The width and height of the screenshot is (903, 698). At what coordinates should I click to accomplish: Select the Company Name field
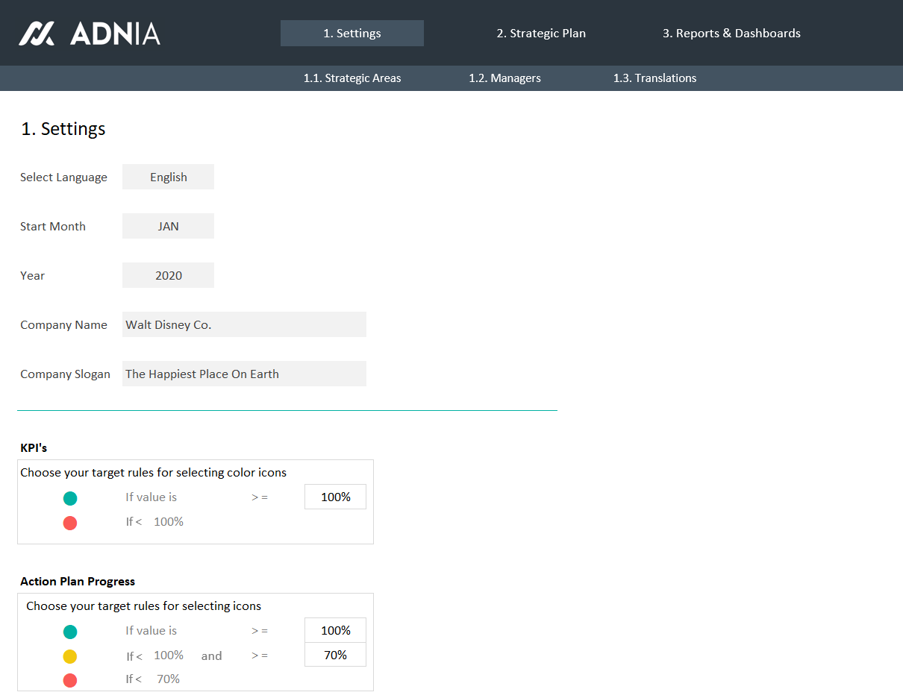(244, 324)
